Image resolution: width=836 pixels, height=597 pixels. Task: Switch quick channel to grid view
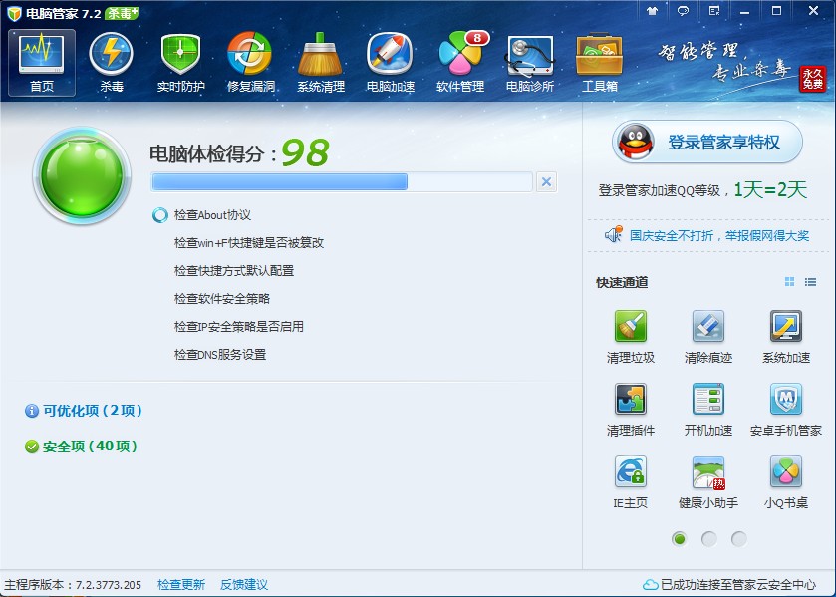(789, 282)
